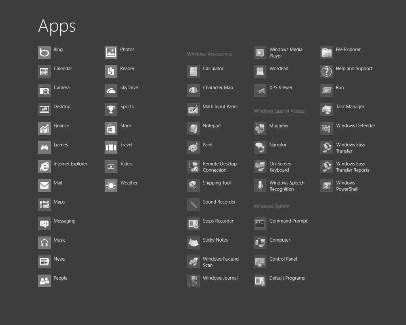Select the "Windows System" group heading
This screenshot has width=406, height=325.
[x=272, y=206]
